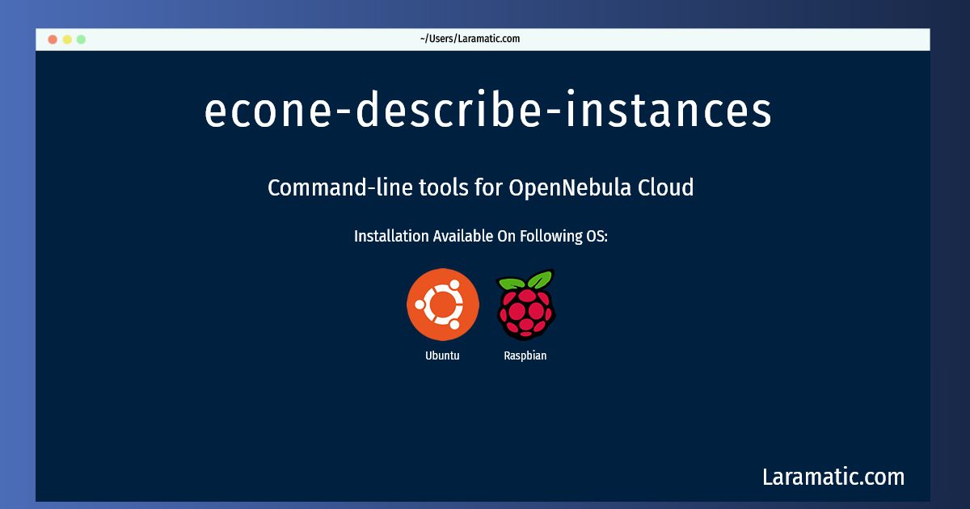This screenshot has height=509, width=970.
Task: Click the Command-line tools for OpenNebula Cloud subtitle
Action: [481, 187]
